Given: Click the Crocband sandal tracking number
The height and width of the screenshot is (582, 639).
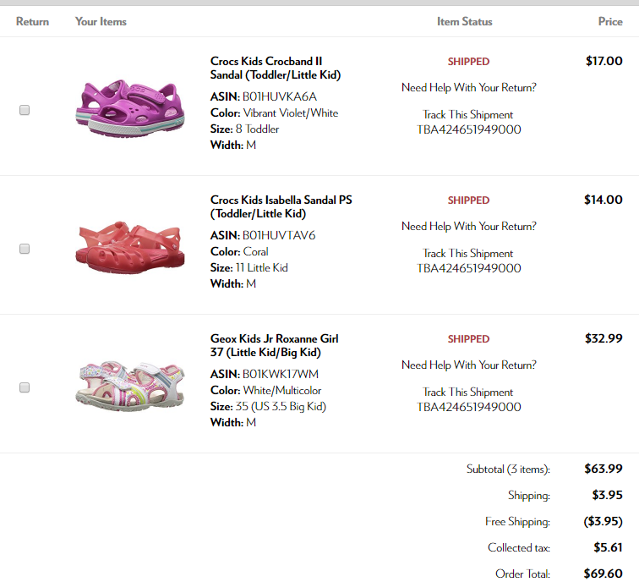Looking at the screenshot, I should pyautogui.click(x=468, y=129).
